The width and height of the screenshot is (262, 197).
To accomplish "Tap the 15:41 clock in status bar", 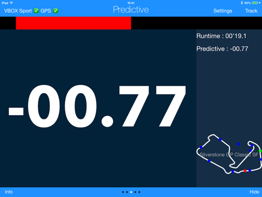I will (x=131, y=3).
